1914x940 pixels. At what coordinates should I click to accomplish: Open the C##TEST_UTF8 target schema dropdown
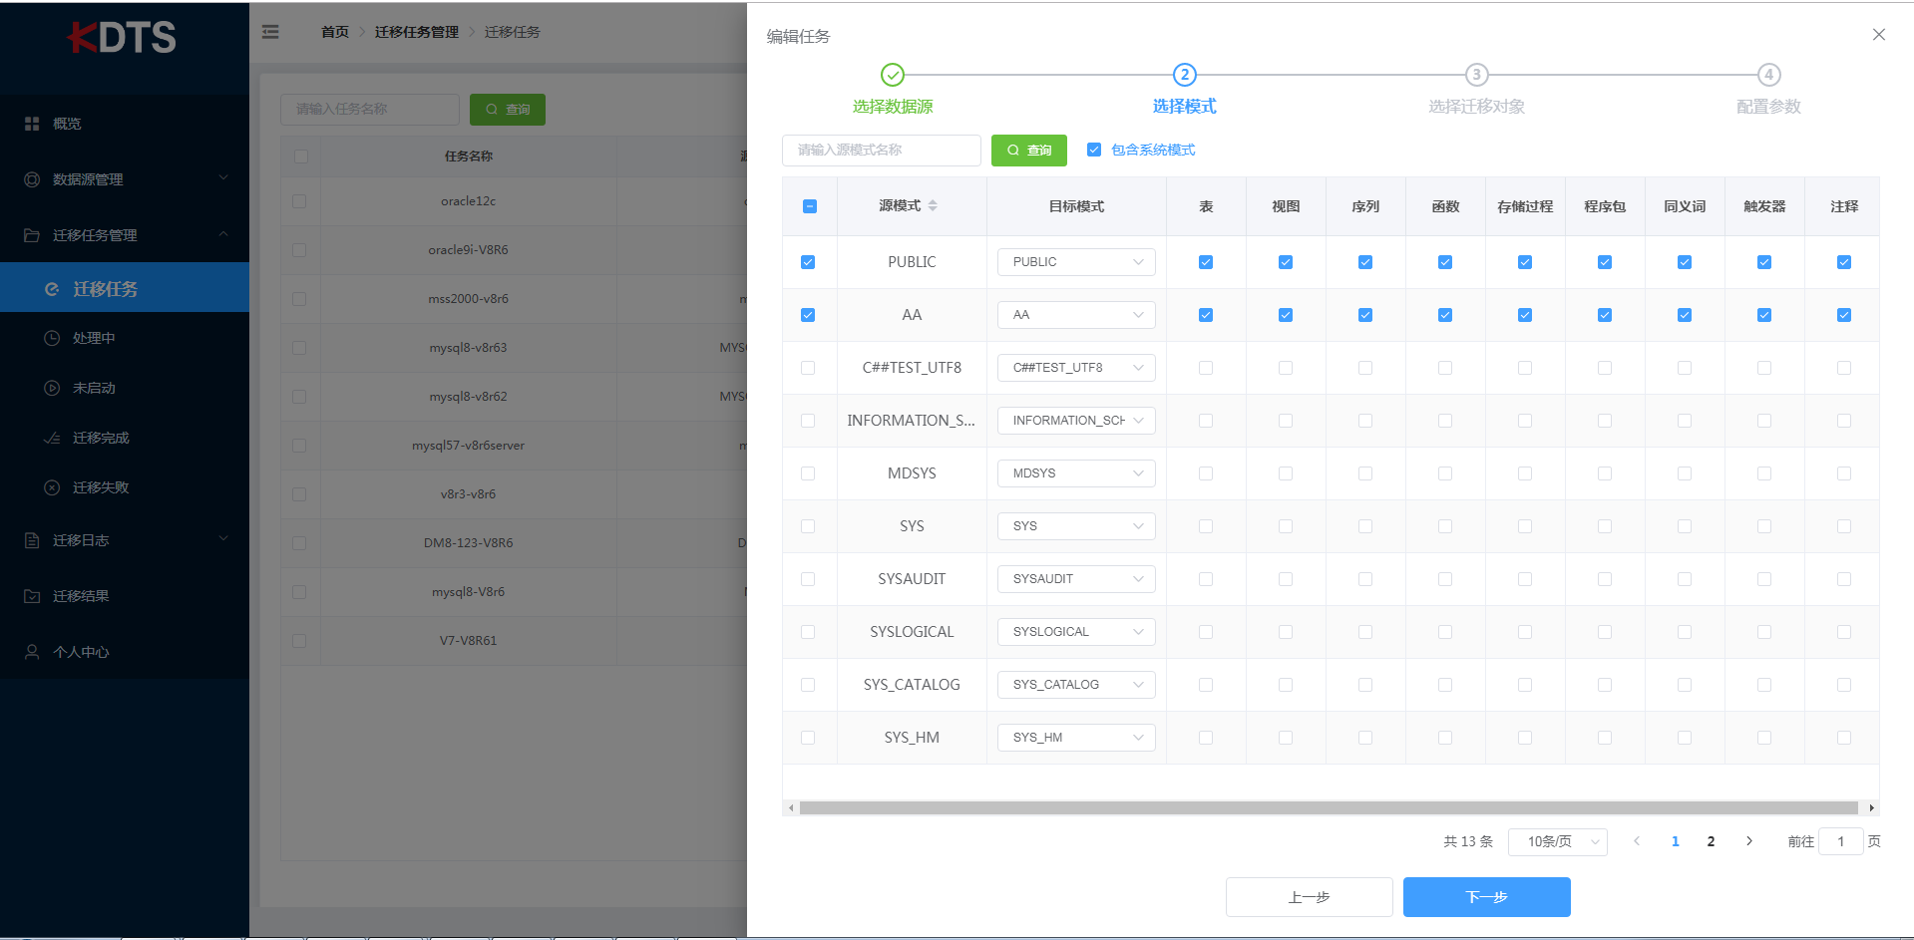tap(1076, 368)
